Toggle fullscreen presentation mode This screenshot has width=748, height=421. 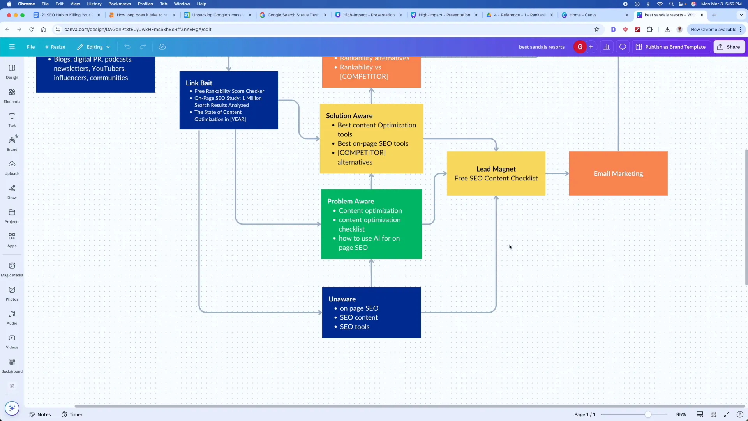tap(727, 414)
